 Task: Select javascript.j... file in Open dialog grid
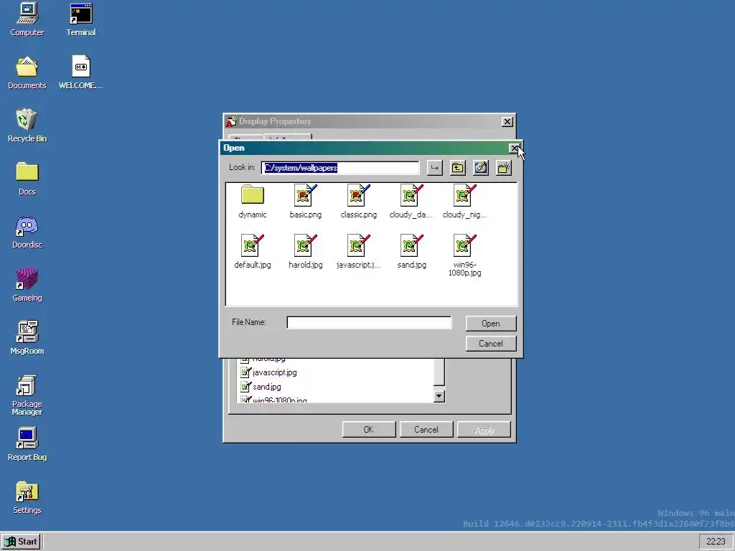(359, 252)
